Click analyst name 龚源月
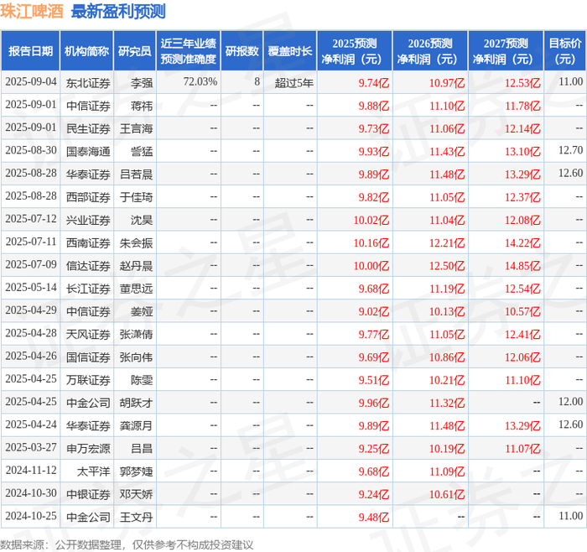 (x=136, y=425)
